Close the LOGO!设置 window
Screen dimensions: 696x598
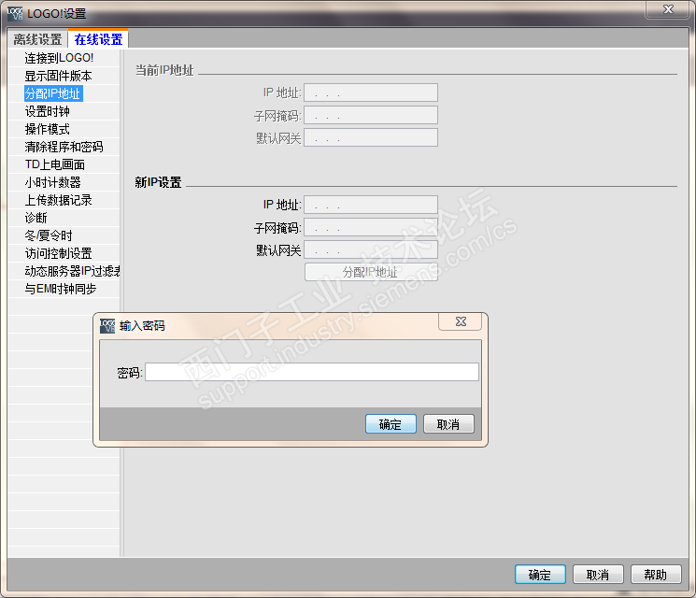coord(668,9)
